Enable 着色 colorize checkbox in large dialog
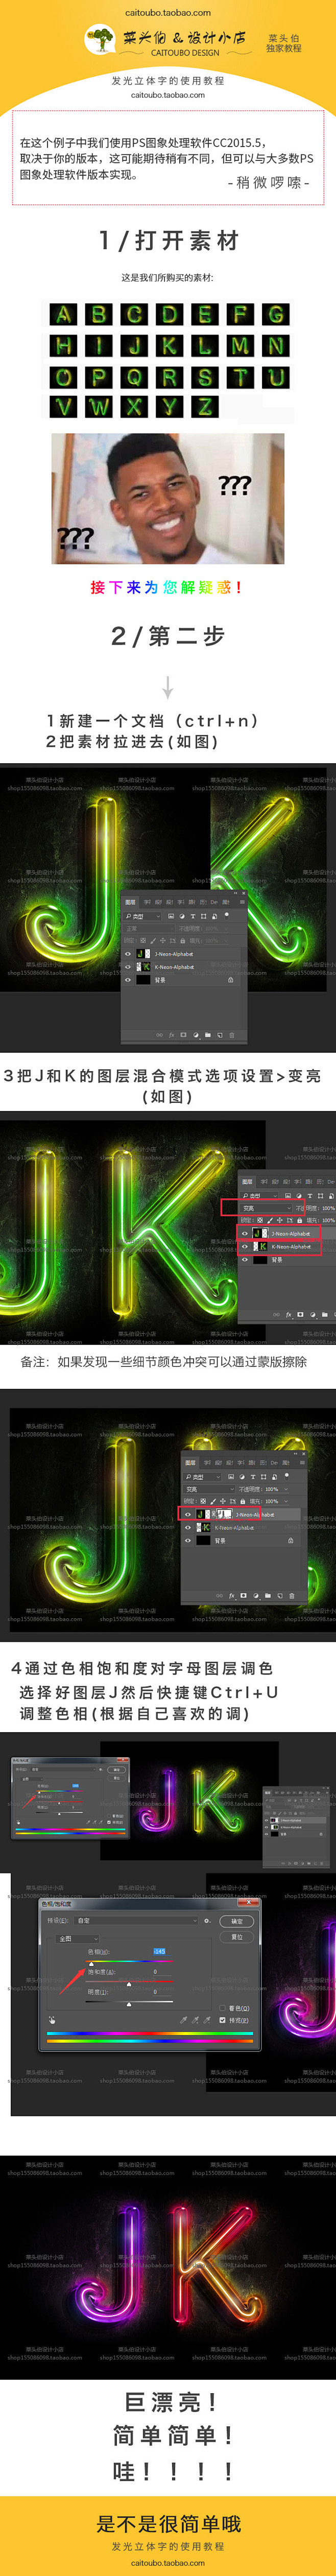This screenshot has width=336, height=2576. coord(224,2008)
